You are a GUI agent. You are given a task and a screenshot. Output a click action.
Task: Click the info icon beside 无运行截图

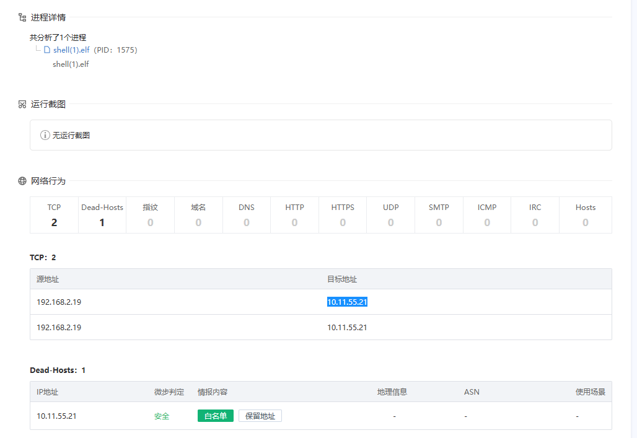[45, 135]
